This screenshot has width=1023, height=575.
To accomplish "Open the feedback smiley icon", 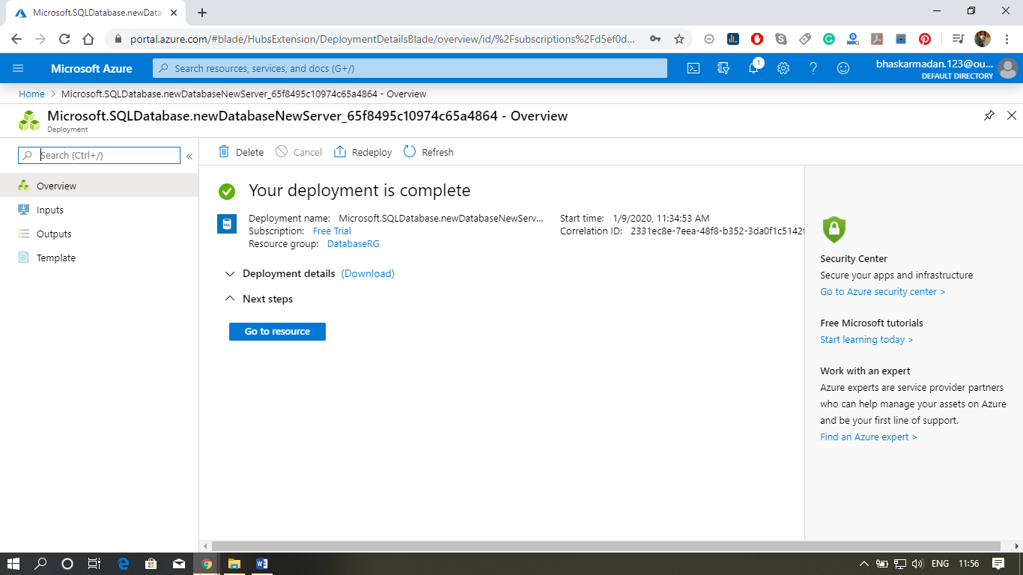I will pyautogui.click(x=843, y=68).
